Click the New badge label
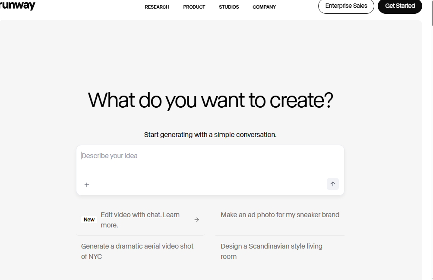433x280 pixels. coord(89,220)
